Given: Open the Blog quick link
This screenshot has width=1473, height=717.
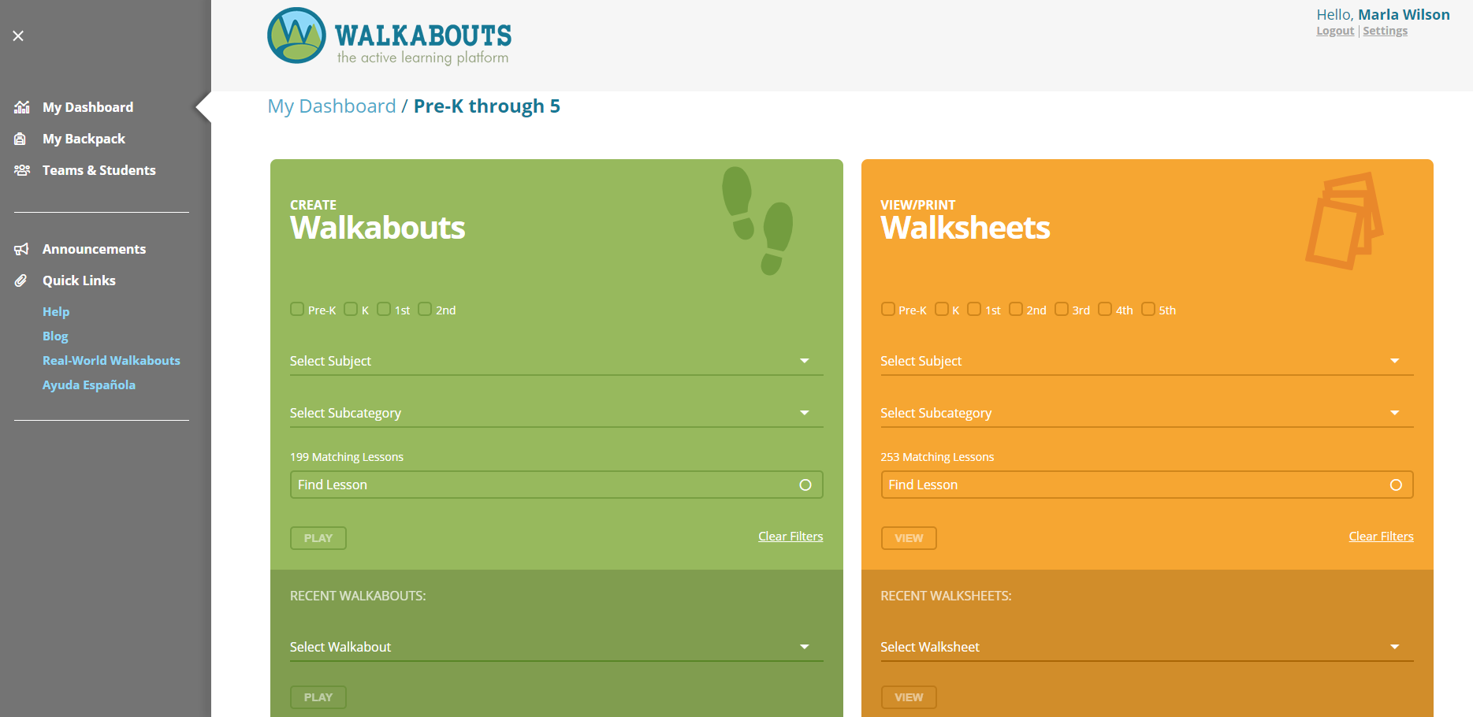Looking at the screenshot, I should pos(55,336).
